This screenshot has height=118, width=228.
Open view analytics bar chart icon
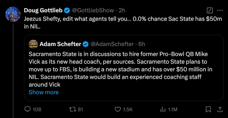pos(163,109)
